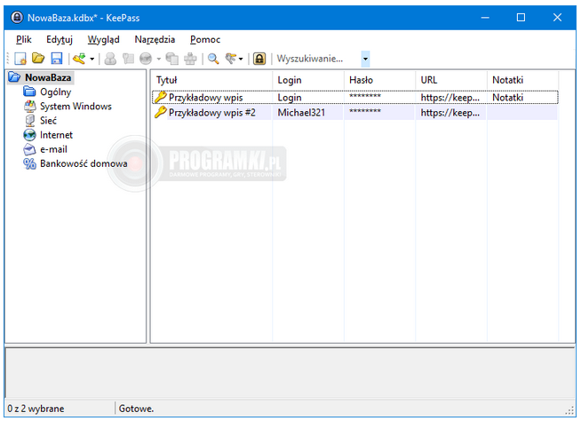581x421 pixels.
Task: Sort by the Hasło column header
Action: click(x=380, y=80)
